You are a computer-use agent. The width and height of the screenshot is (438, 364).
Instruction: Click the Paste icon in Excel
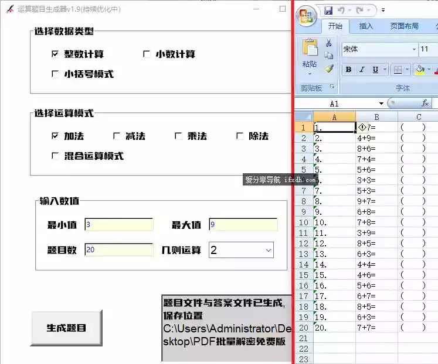[x=310, y=47]
